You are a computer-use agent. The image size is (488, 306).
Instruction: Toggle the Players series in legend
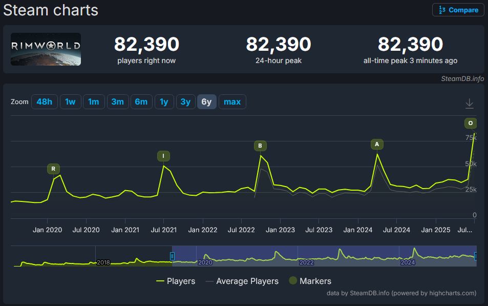click(176, 281)
